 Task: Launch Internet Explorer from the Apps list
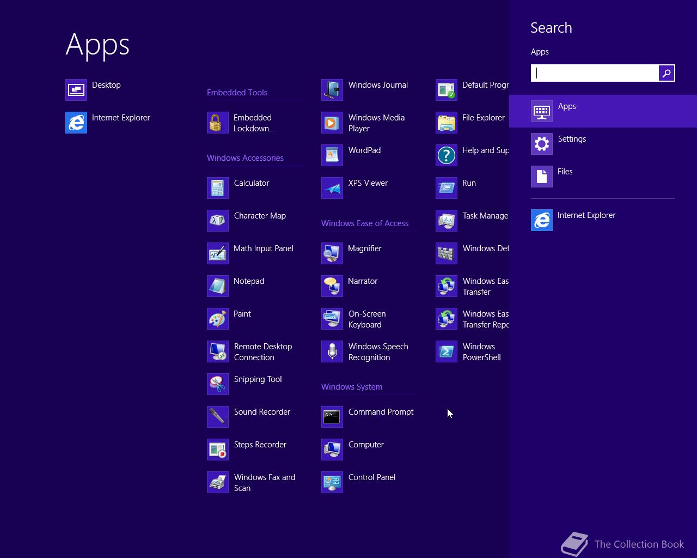[x=76, y=123]
